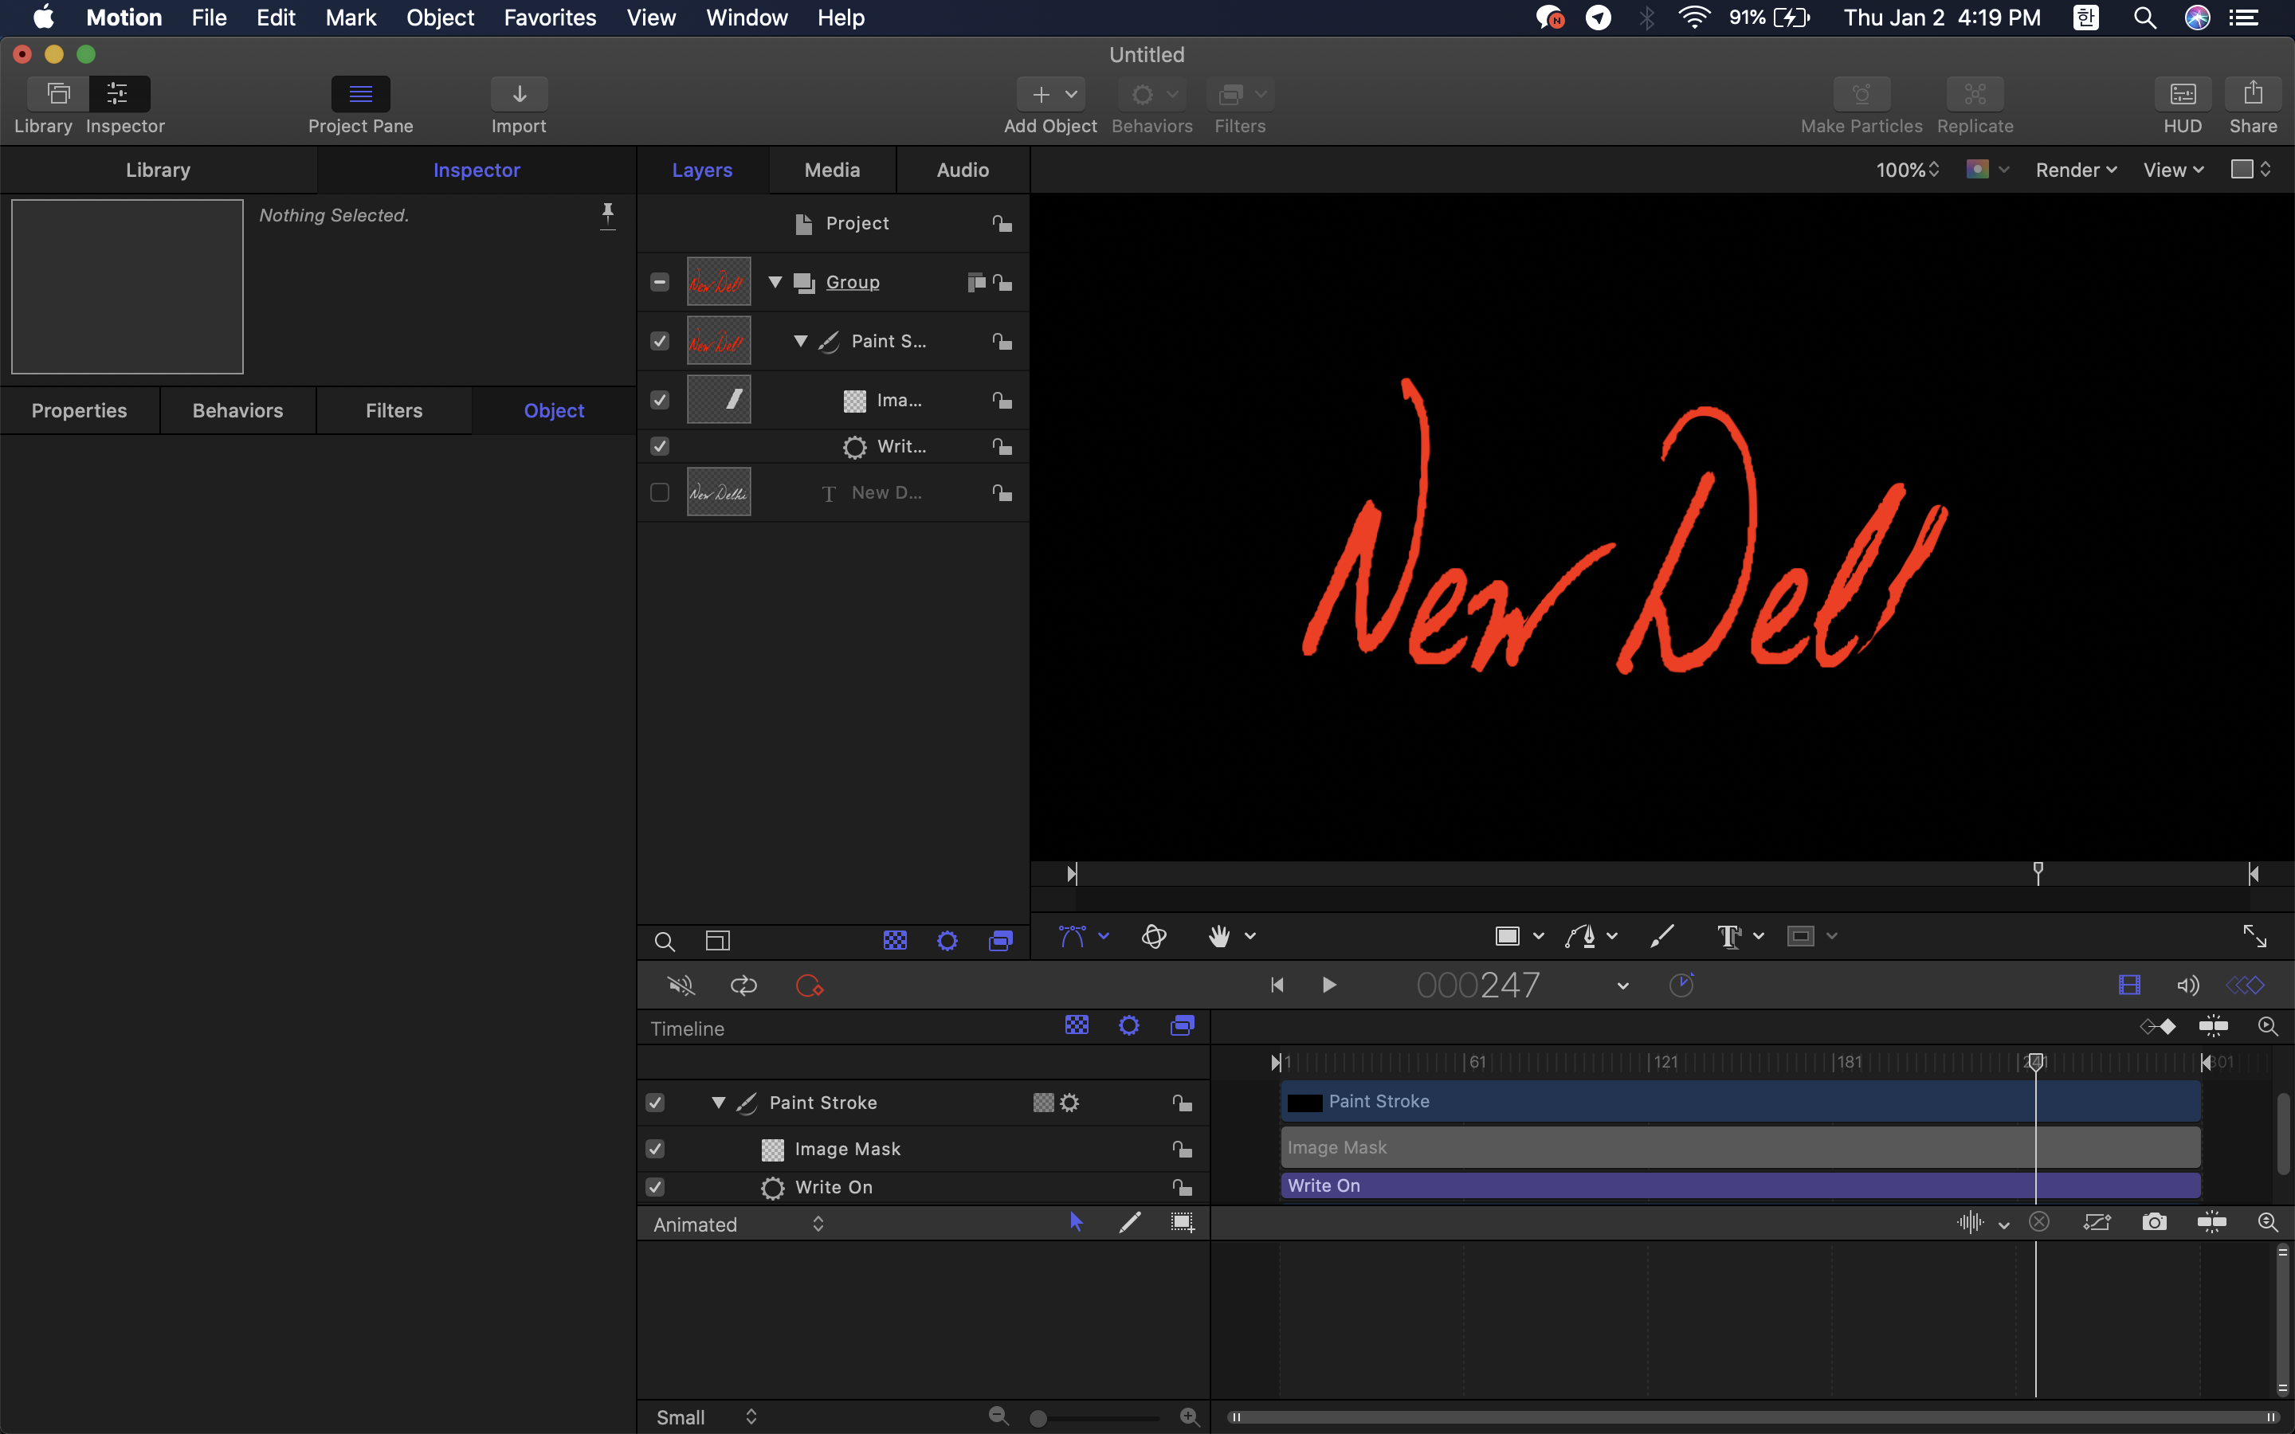Toggle the Record animation button
2295x1434 pixels.
[809, 985]
